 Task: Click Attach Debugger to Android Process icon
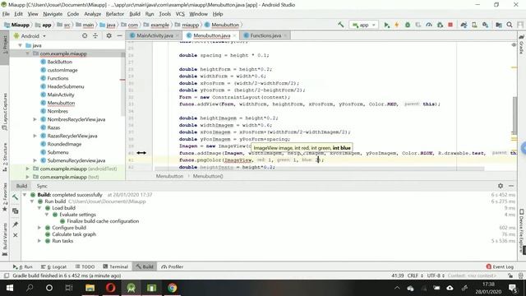click(x=440, y=25)
